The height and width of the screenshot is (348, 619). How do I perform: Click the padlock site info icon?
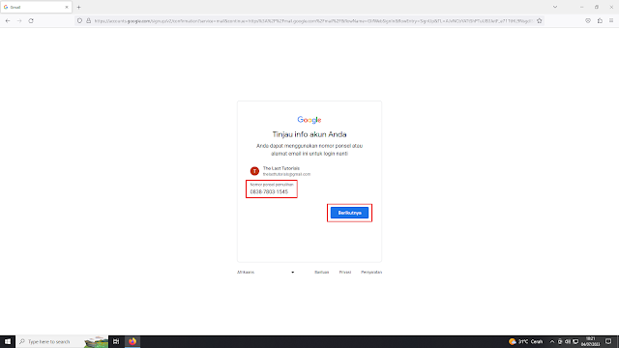(88, 21)
